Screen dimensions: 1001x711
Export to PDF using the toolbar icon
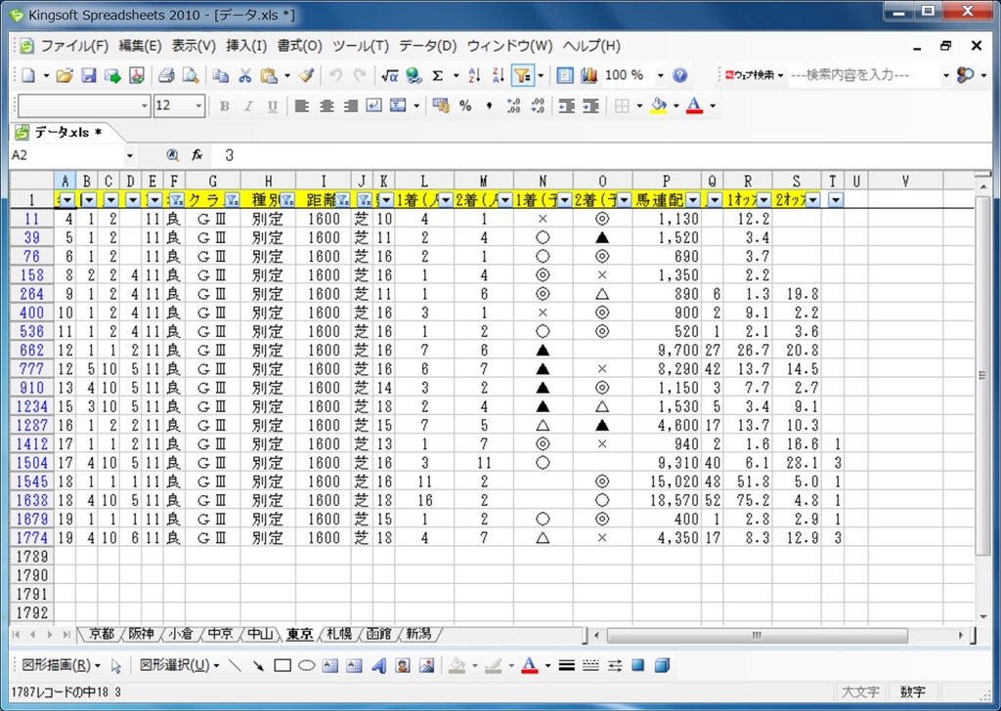point(136,75)
